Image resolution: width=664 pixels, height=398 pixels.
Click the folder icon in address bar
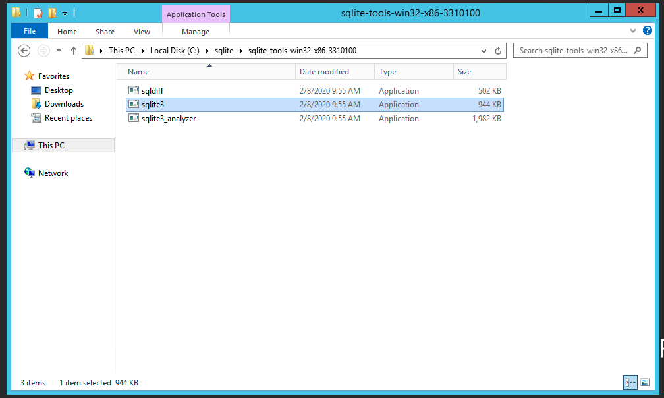coord(90,50)
